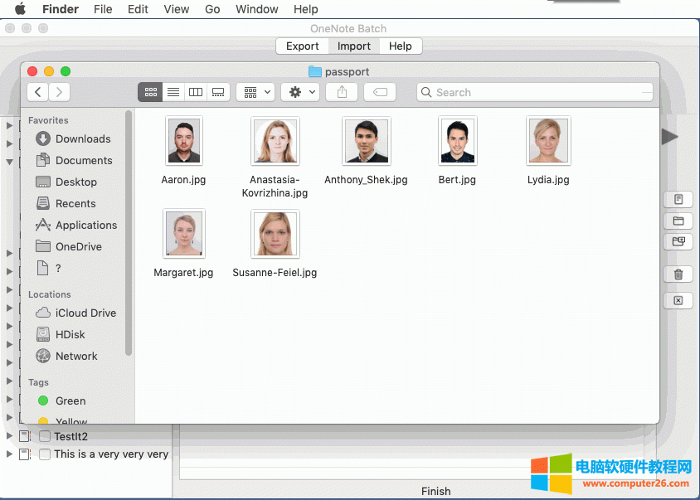The image size is (700, 500).
Task: Switch to column view in the toolbar
Action: 195,92
